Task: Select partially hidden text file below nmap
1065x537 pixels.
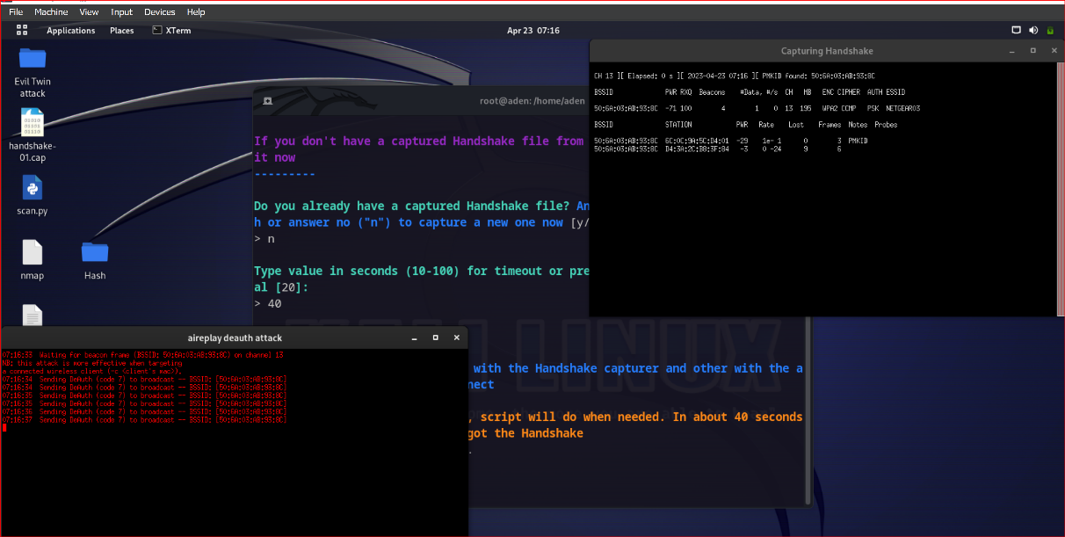Action: 33,314
